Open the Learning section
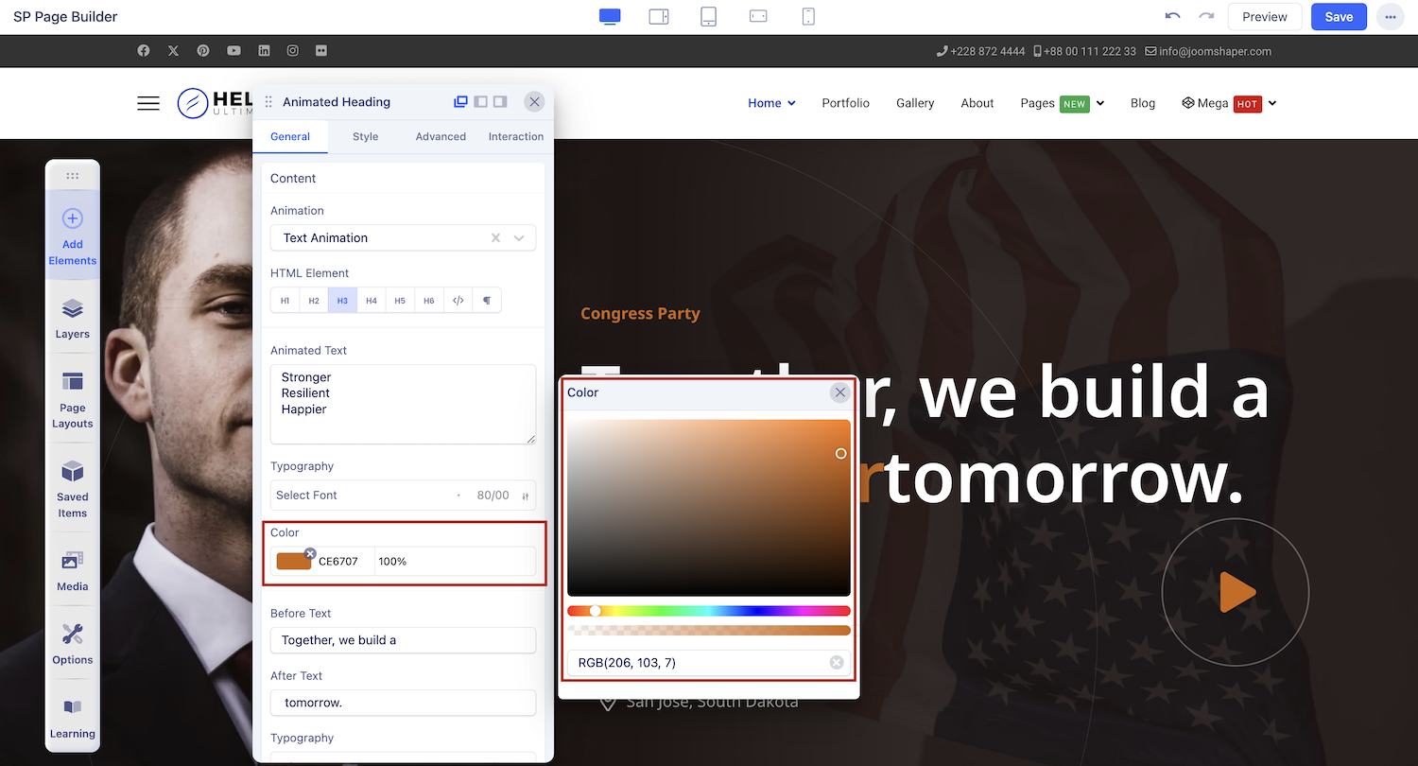This screenshot has height=766, width=1418. coord(73,719)
